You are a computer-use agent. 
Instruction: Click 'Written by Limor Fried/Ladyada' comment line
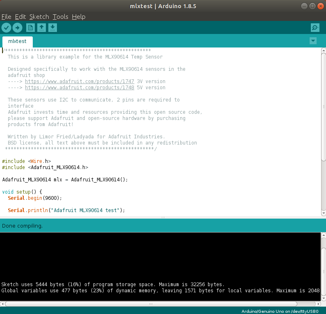tap(86, 137)
